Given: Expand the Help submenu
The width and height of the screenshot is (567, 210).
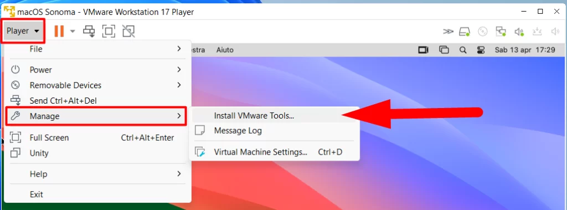Looking at the screenshot, I should 97,174.
